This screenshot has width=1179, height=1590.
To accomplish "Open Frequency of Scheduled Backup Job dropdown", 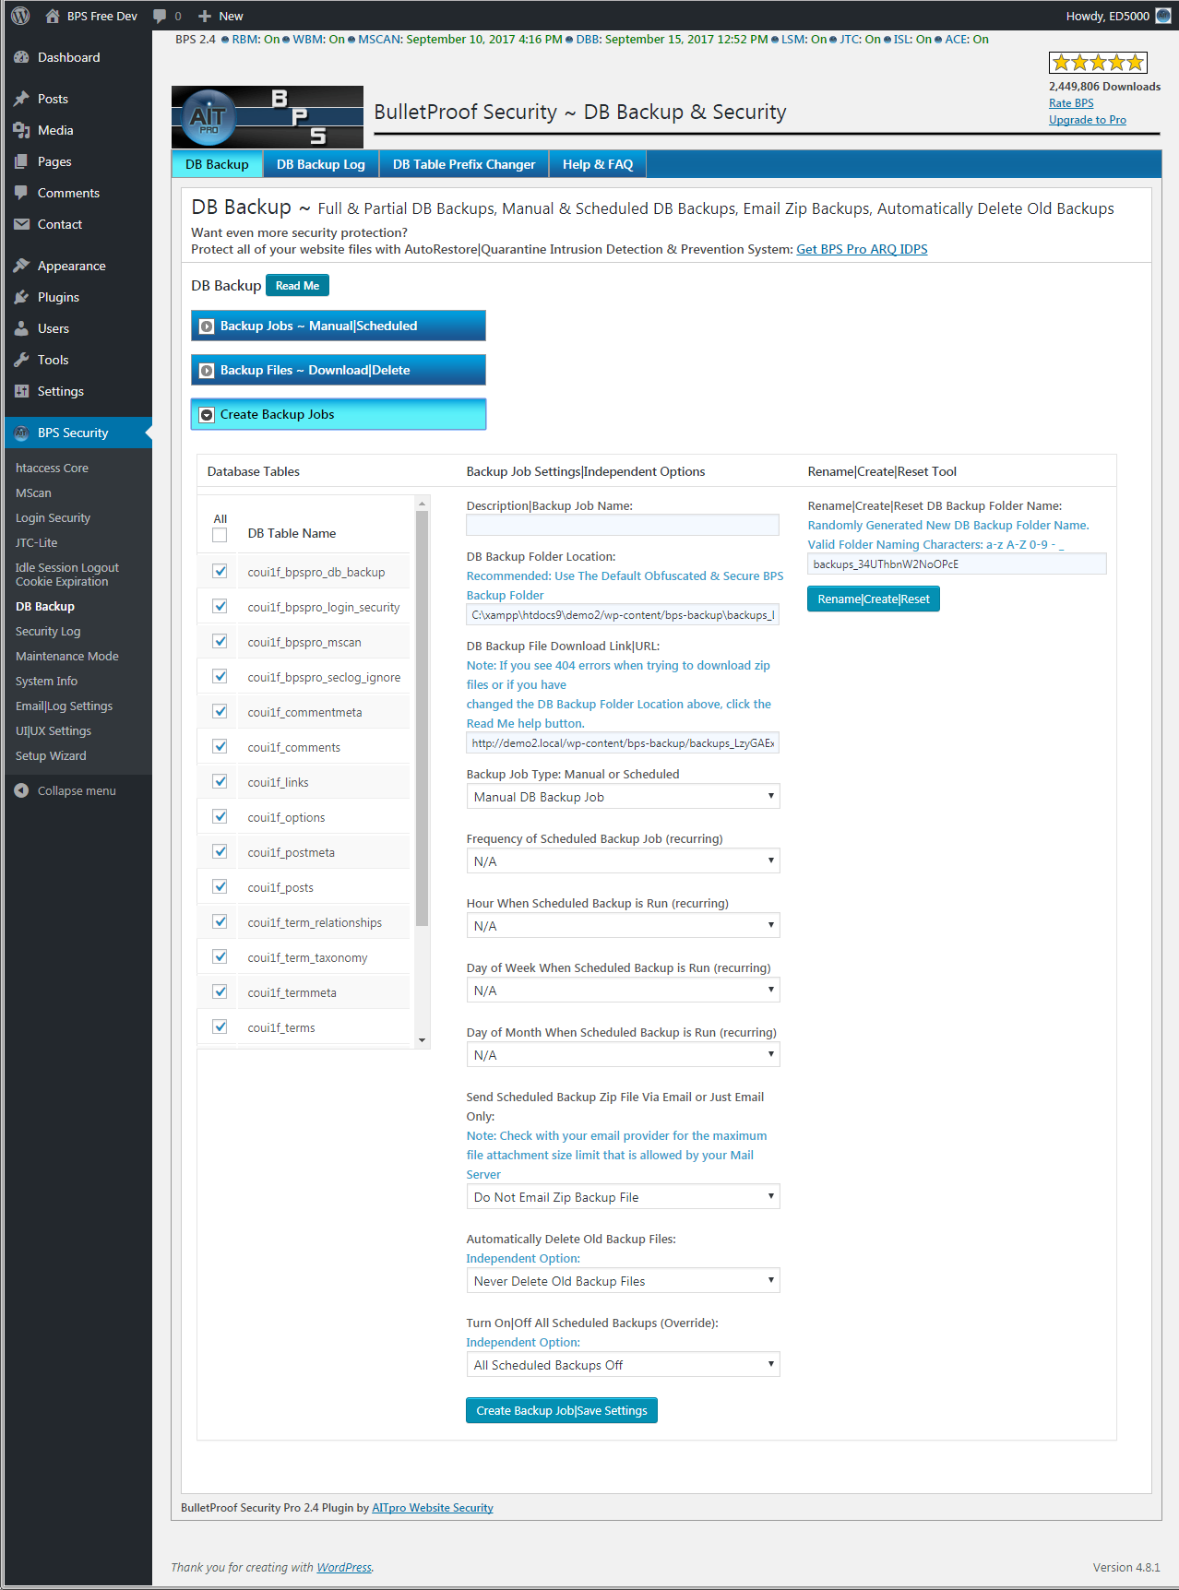I will coord(623,861).
